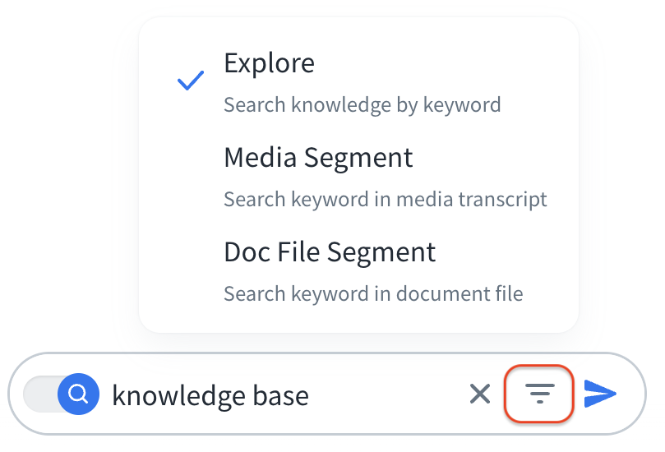Screen dimensions: 665x452
Task: Click 'Search knowledge by keyword' description
Action: [362, 105]
